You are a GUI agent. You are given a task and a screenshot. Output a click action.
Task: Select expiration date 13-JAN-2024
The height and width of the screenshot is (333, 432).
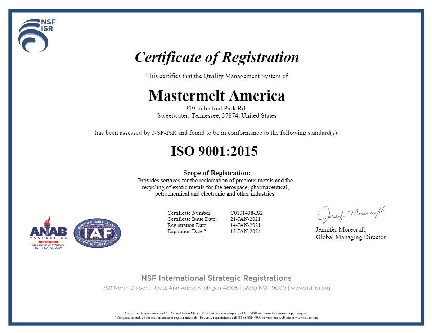(x=246, y=231)
